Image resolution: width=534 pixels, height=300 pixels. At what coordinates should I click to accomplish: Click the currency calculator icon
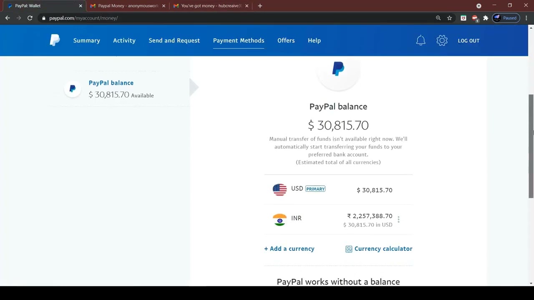pyautogui.click(x=349, y=249)
